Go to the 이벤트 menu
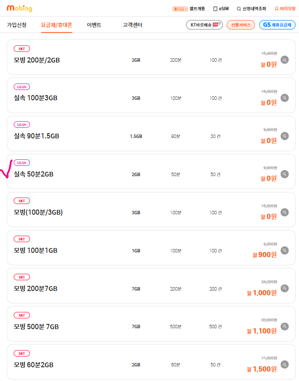Screen dimensions: 299x381 [94, 25]
